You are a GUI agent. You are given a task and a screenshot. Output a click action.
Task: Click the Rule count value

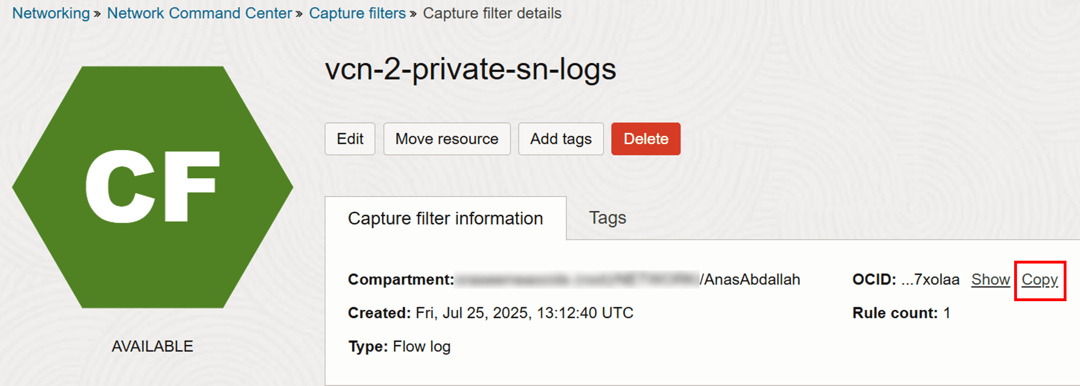(x=947, y=313)
